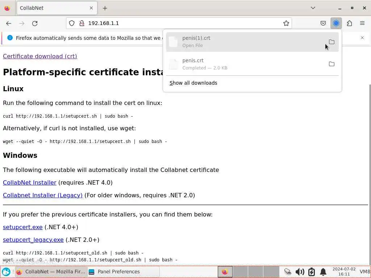Image resolution: width=371 pixels, height=278 pixels.
Task: Click the Firefox workspace pager cell
Action: point(225,271)
